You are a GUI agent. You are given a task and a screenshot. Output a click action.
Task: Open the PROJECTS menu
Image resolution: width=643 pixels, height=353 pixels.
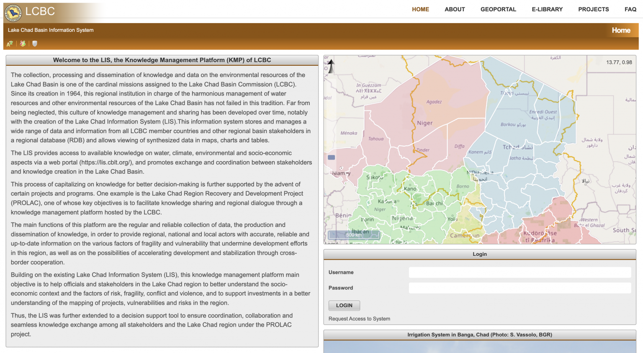coord(593,9)
